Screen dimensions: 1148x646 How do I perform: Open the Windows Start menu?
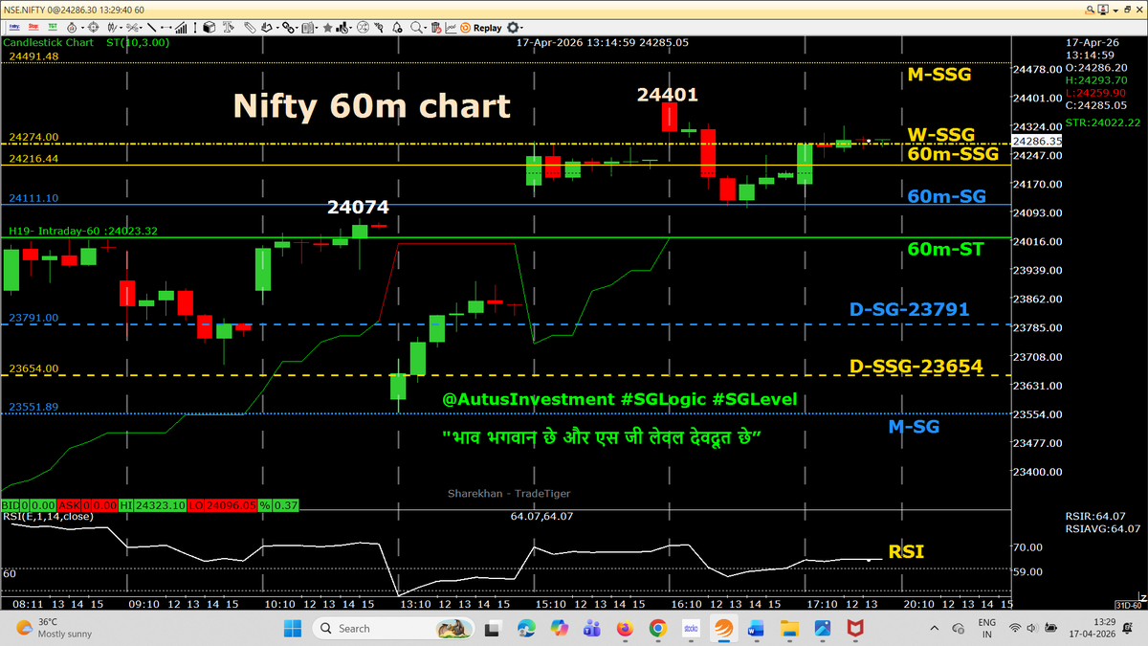(x=294, y=628)
